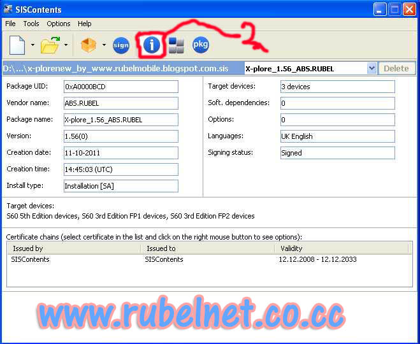Click the blue squares view icon
The height and width of the screenshot is (344, 420).
(177, 45)
